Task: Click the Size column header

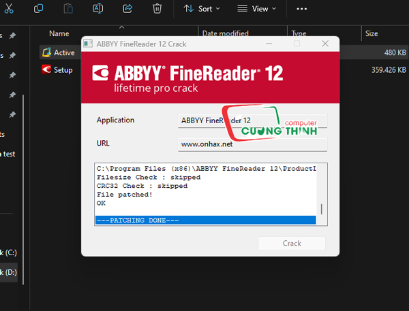Action: (372, 33)
